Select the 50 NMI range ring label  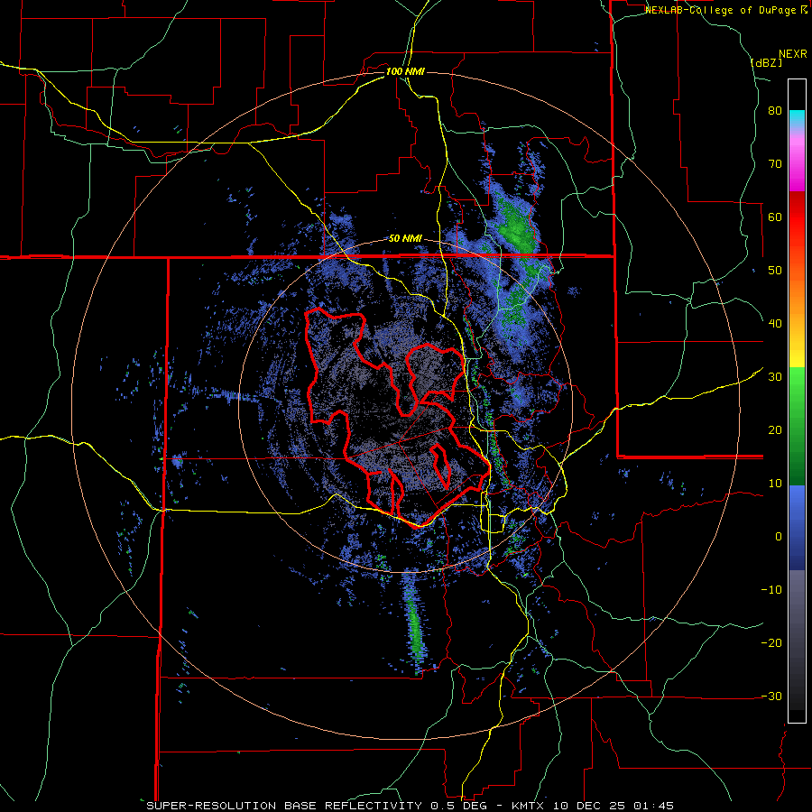click(405, 239)
